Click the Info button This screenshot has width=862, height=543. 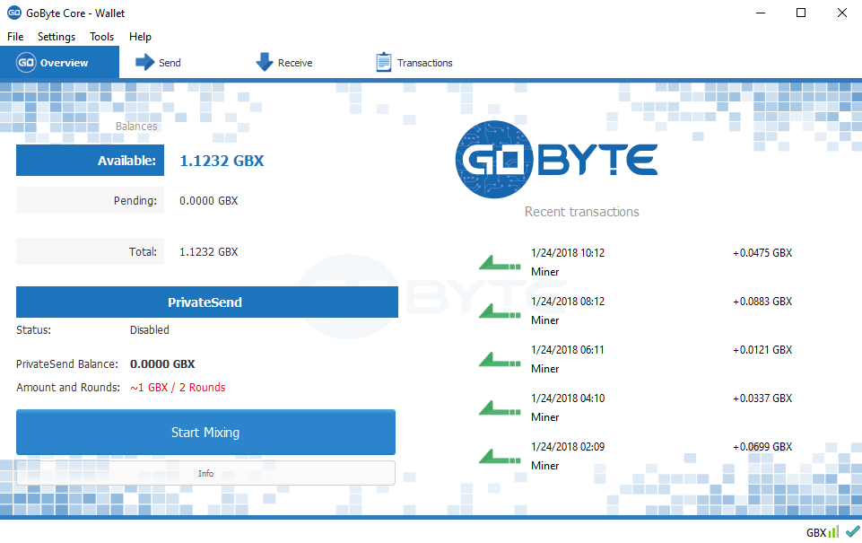(x=205, y=473)
